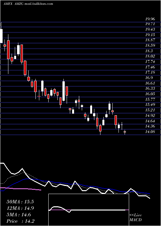
Task: Click the 17.46 price axis label
Action: coord(150,67)
